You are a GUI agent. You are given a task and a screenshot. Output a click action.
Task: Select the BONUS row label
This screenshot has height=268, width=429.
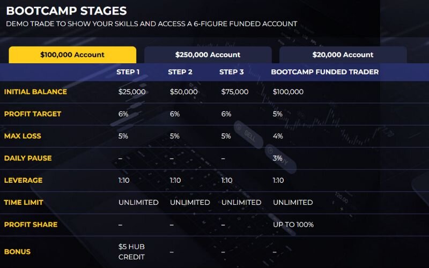(x=17, y=251)
